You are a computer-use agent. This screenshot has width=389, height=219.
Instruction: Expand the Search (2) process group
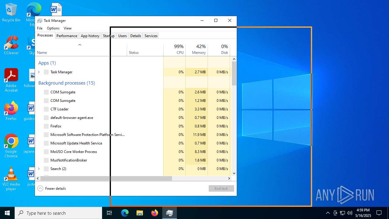[x=39, y=169]
